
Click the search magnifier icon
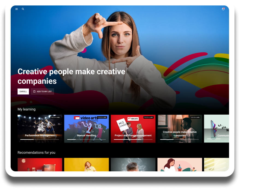tap(23, 9)
